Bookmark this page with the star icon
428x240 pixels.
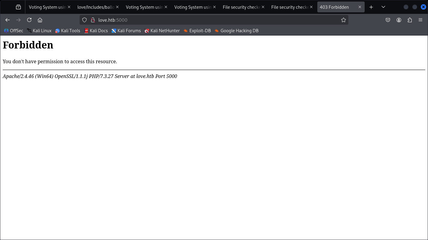pos(343,20)
